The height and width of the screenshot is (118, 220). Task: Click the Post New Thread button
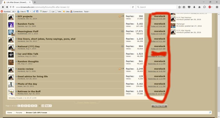pos(159,106)
